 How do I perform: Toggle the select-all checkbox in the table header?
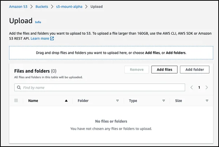16,100
